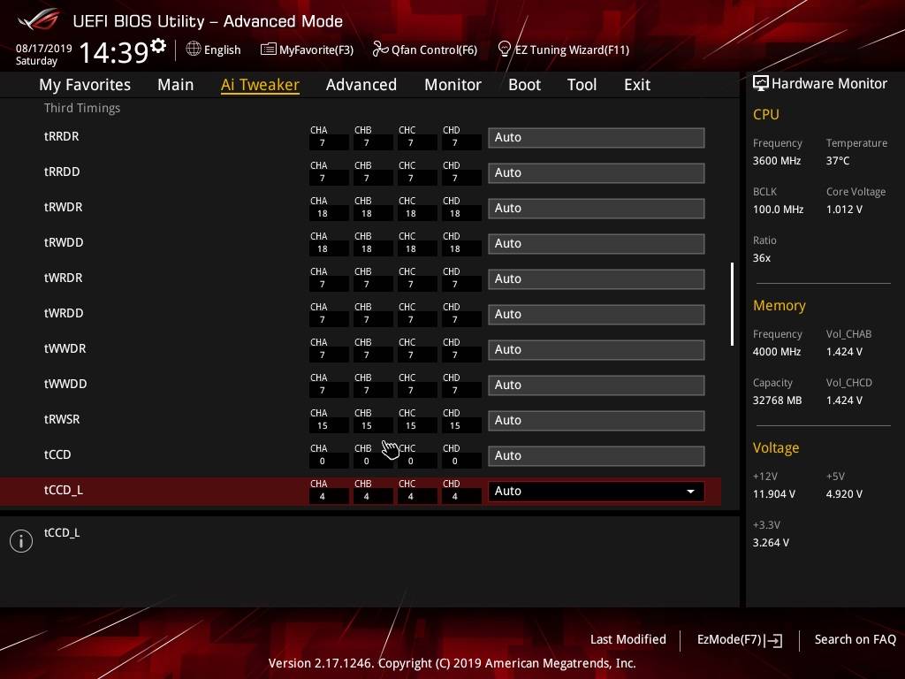Viewport: 905px width, 679px height.
Task: Open the Boot tab
Action: [x=524, y=85]
